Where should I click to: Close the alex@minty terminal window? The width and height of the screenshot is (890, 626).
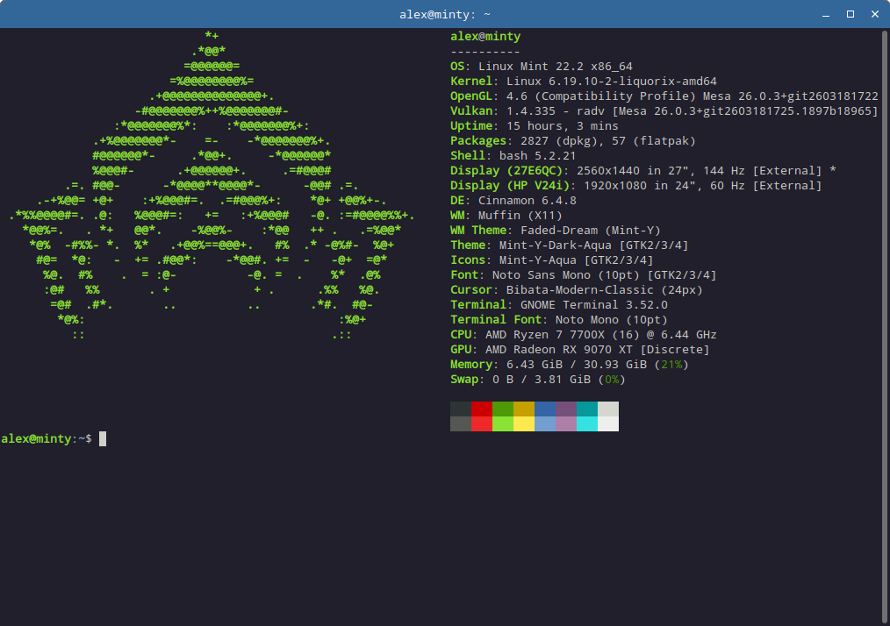875,14
